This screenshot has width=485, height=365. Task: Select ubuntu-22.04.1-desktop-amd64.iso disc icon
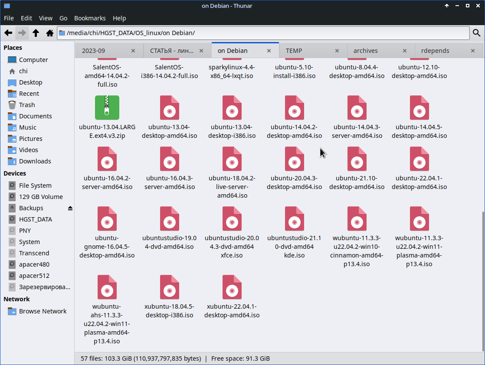point(419,159)
